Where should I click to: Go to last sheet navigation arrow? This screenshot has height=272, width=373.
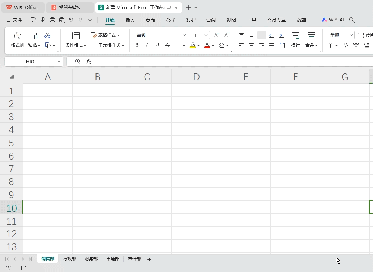(x=30, y=259)
